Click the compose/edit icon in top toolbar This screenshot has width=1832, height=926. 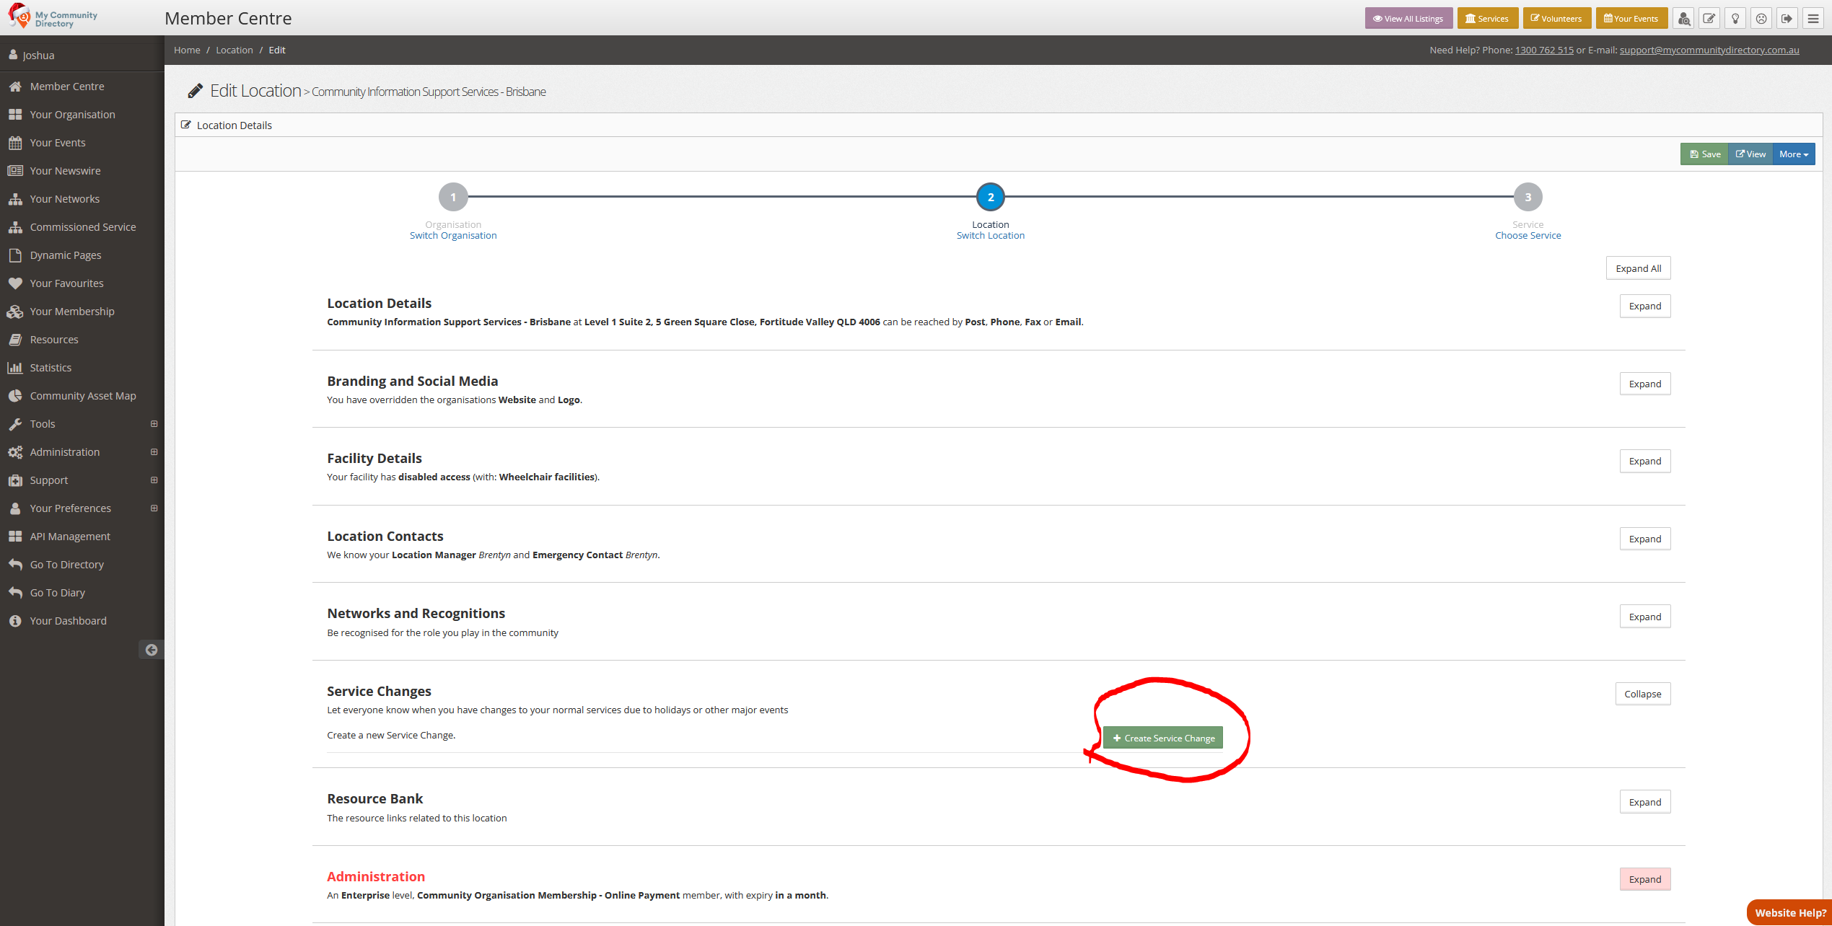coord(1709,18)
